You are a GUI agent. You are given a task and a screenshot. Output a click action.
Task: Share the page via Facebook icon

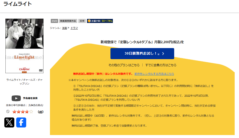click(21, 122)
